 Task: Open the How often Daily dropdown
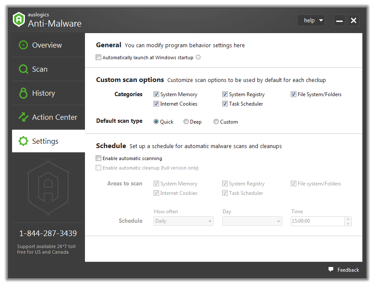click(184, 221)
